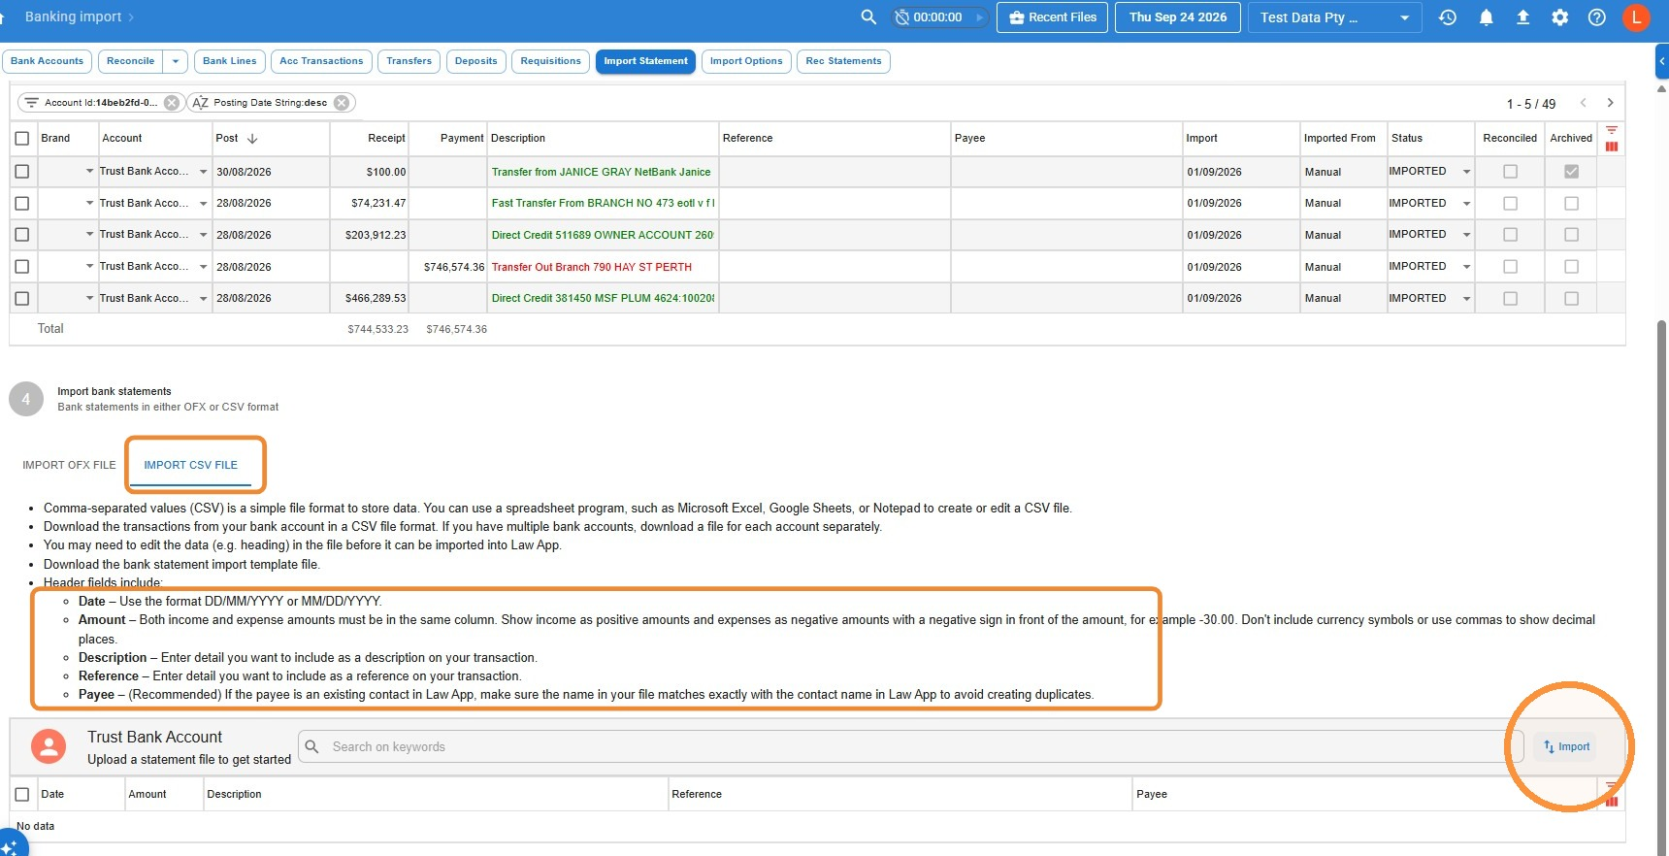Open Recent Files button

point(1052,17)
